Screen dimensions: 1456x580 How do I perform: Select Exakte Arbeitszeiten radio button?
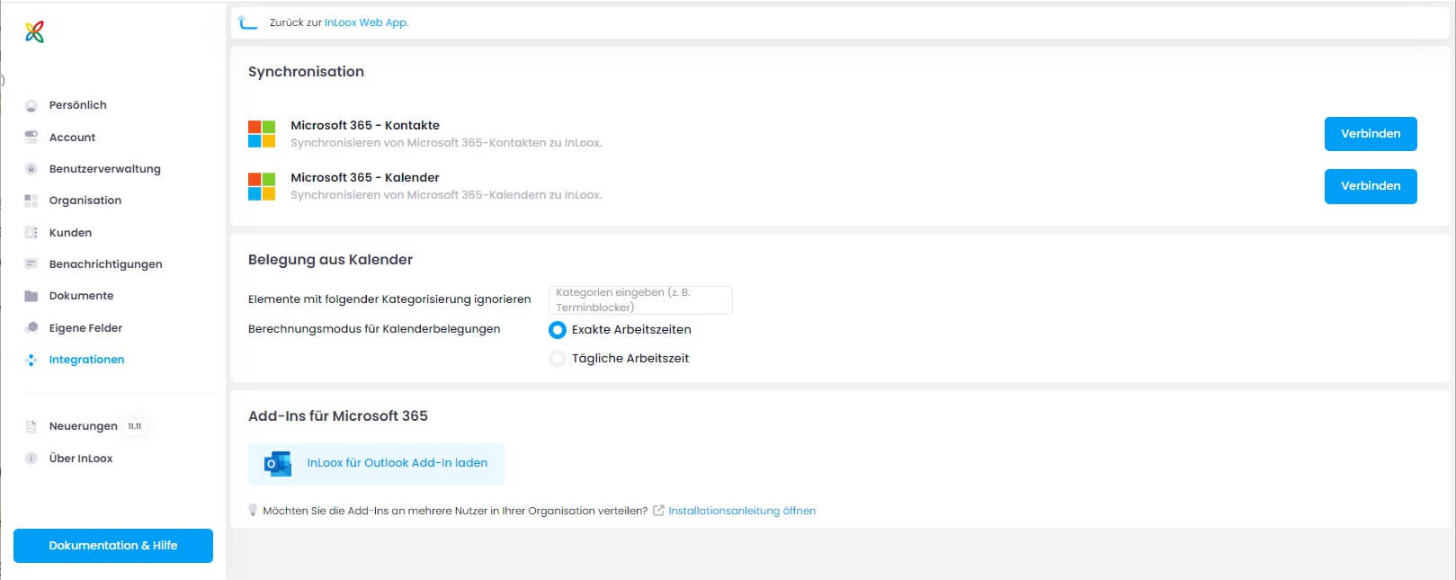click(558, 330)
